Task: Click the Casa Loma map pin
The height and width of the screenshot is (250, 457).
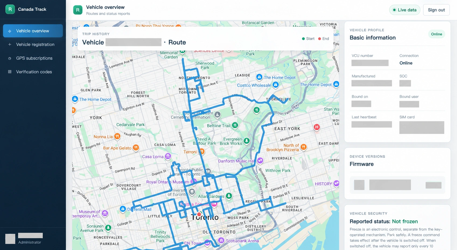Action: 168,156
